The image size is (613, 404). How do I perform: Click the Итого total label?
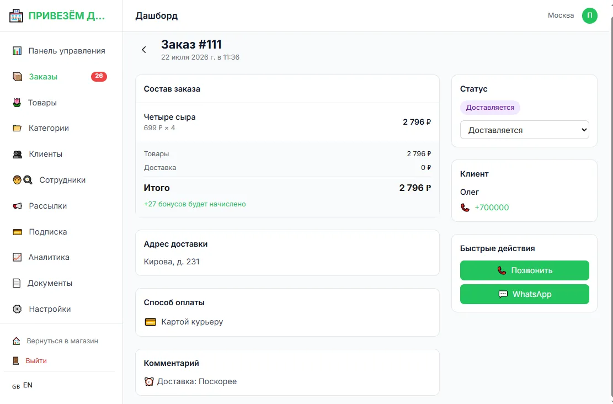tap(157, 188)
